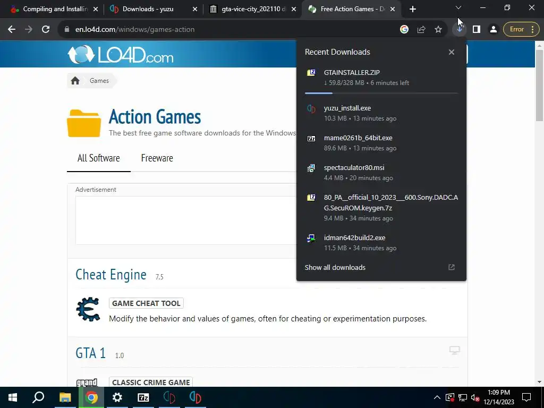Click the Games breadcrumb link

pos(99,81)
